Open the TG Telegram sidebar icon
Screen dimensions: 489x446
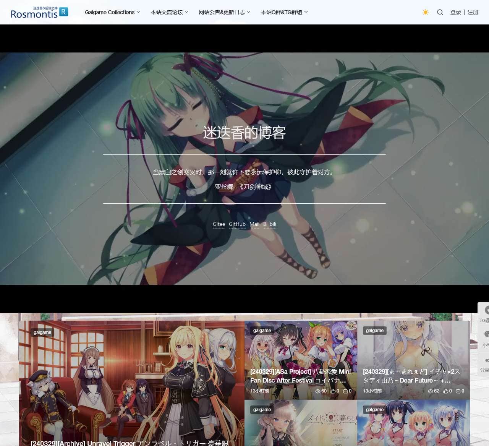coord(485,310)
